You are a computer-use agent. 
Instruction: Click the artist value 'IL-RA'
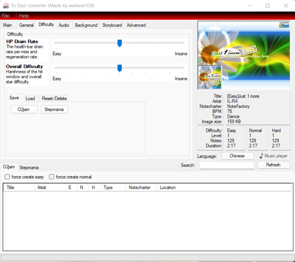pos(232,101)
